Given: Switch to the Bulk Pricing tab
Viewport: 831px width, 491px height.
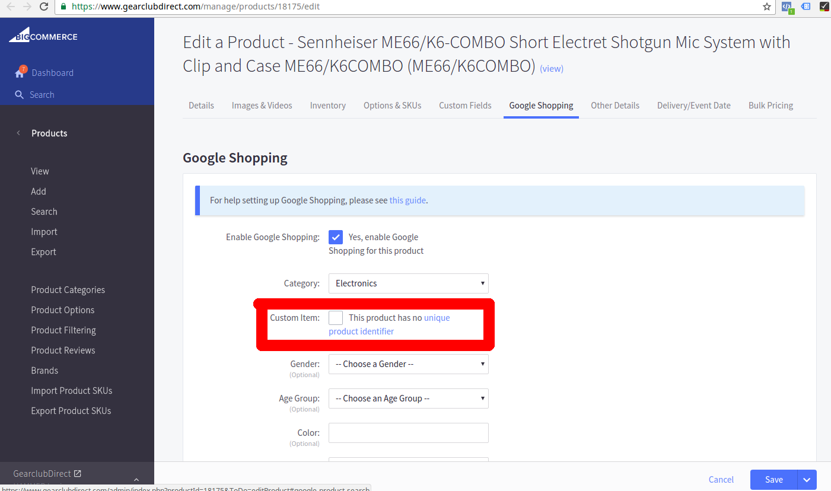Looking at the screenshot, I should [x=770, y=106].
